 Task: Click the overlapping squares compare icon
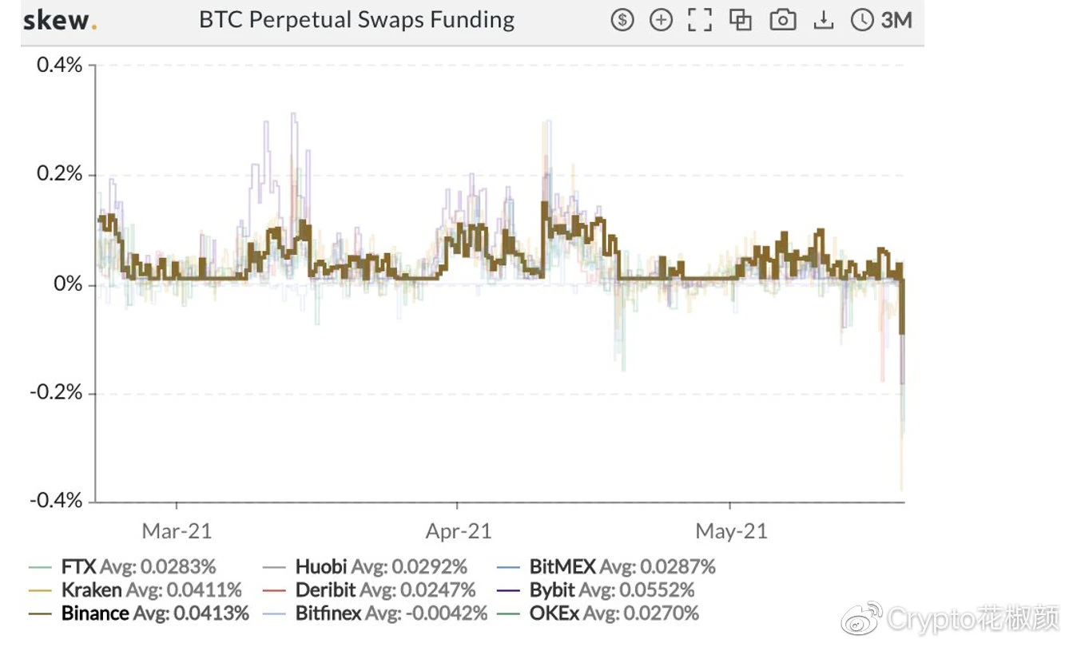click(x=741, y=20)
